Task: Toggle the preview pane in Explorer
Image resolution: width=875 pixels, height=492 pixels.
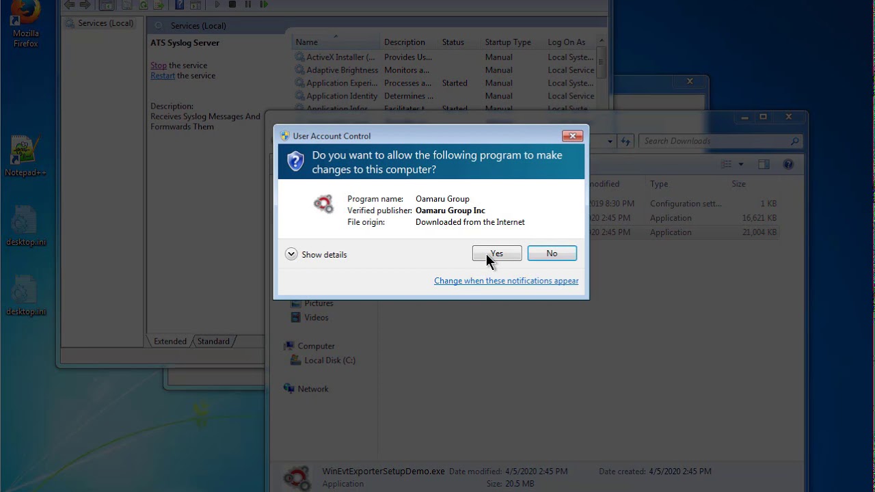Action: tap(764, 165)
